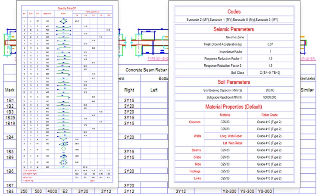
Task: Click the "Mark" column header in beam schedule
Action: click(9, 90)
